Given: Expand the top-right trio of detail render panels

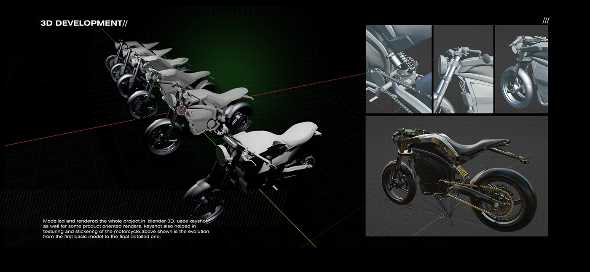Looking at the screenshot, I should coord(457,69).
